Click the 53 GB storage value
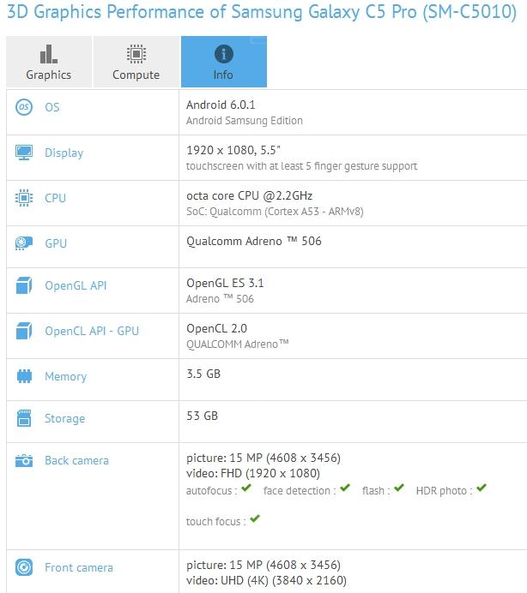 203,416
